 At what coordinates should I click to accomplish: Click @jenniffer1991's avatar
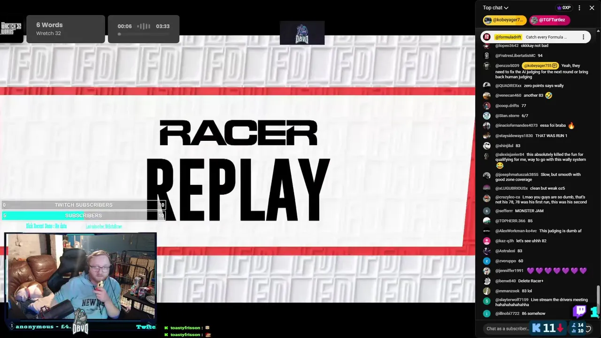tap(487, 271)
